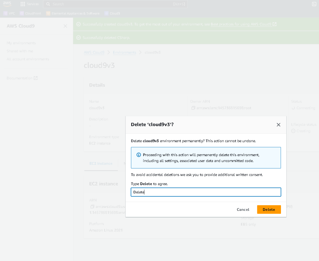
Task: Click external link icon beside Best practices
Action: pyautogui.click(x=274, y=24)
